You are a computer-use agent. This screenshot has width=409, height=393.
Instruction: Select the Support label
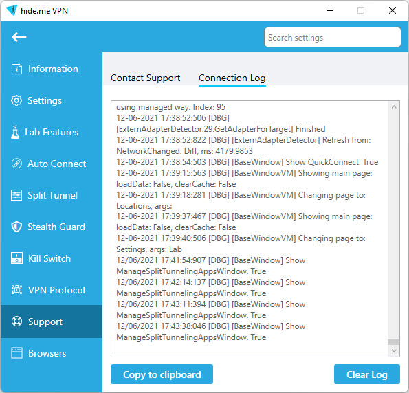coord(45,322)
